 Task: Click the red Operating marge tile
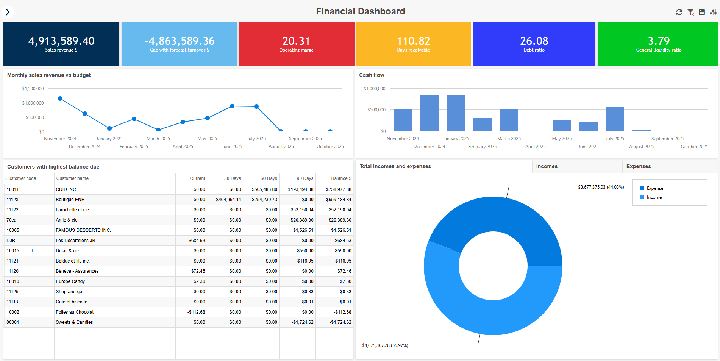tap(296, 44)
